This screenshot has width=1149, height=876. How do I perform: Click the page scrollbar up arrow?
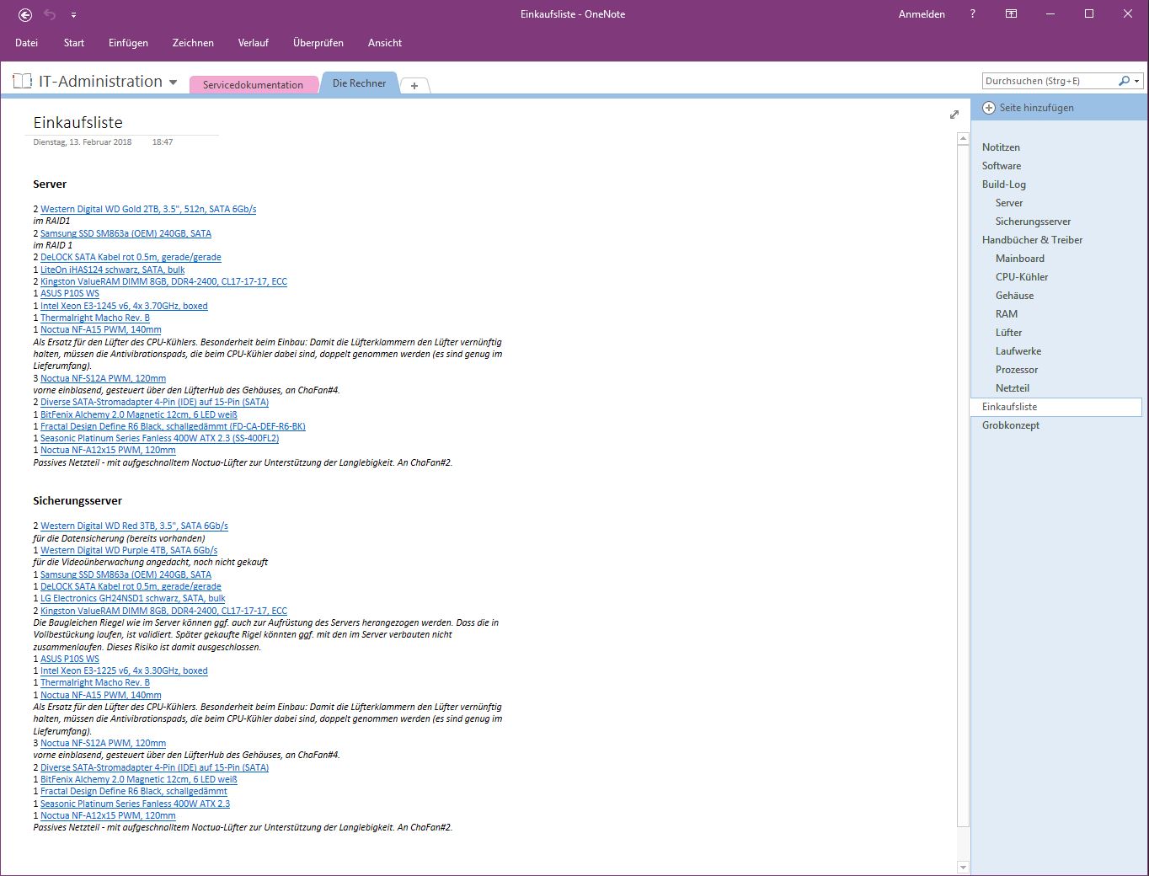click(964, 138)
